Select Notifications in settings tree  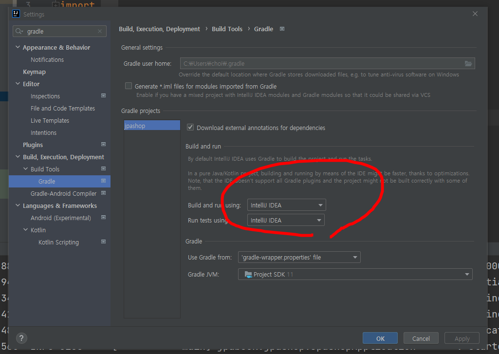[47, 59]
